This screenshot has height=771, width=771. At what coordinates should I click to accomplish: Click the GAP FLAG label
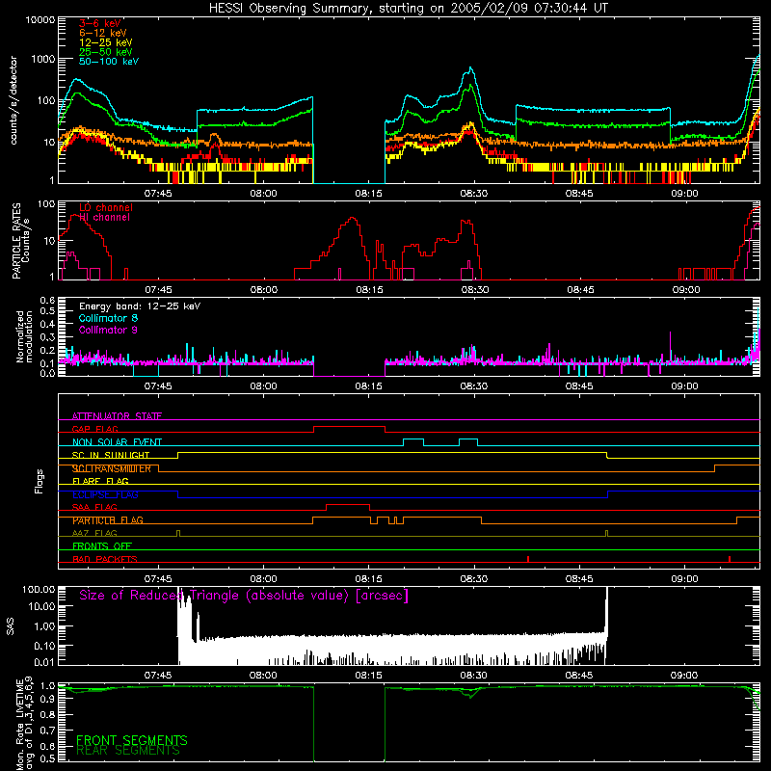tap(94, 429)
